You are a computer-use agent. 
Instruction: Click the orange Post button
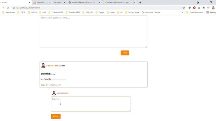pos(125,53)
